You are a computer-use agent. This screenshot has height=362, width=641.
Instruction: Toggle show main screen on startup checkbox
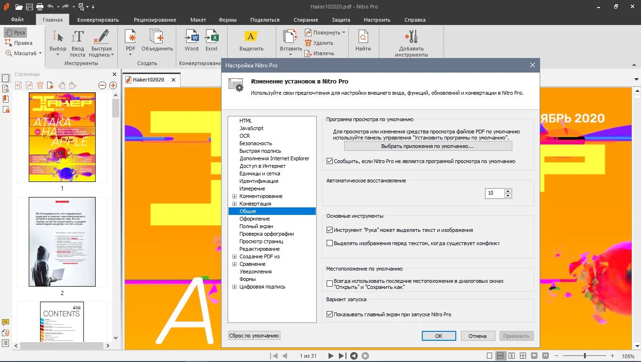(329, 314)
